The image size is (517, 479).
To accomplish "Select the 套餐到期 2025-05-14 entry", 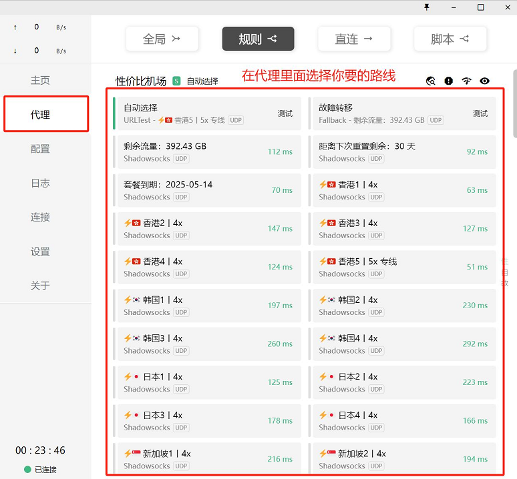I will 207,190.
